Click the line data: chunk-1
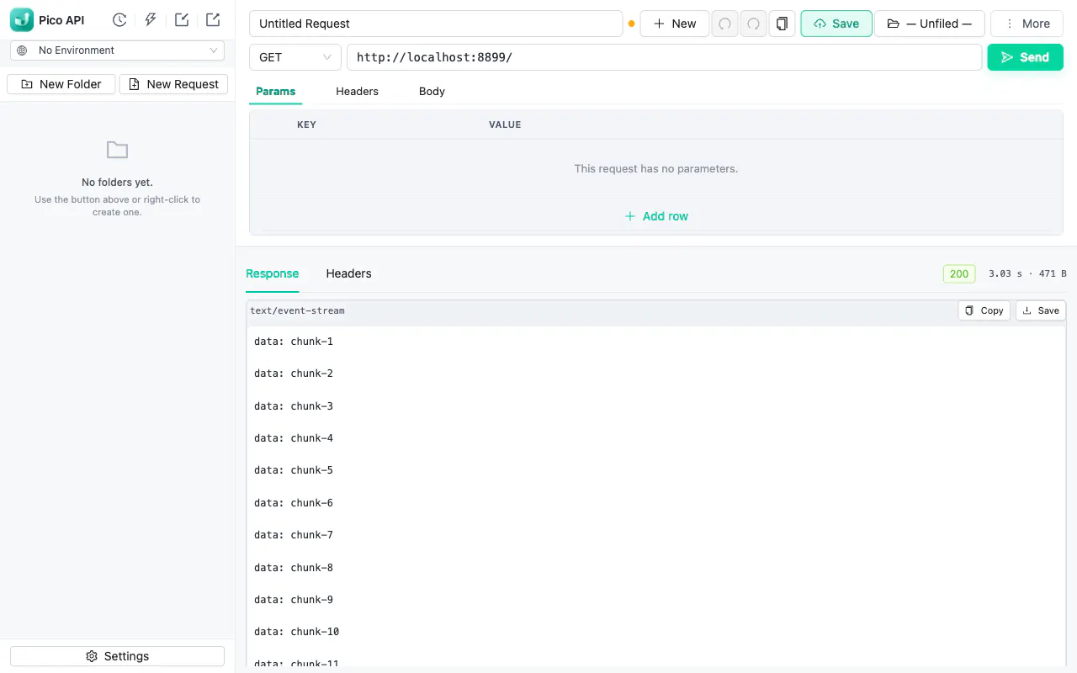The image size is (1077, 673). pos(294,342)
